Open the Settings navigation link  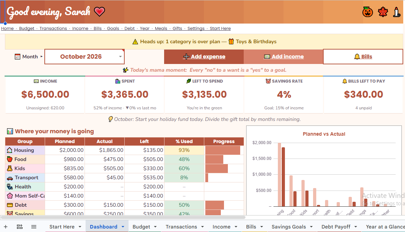pos(196,28)
